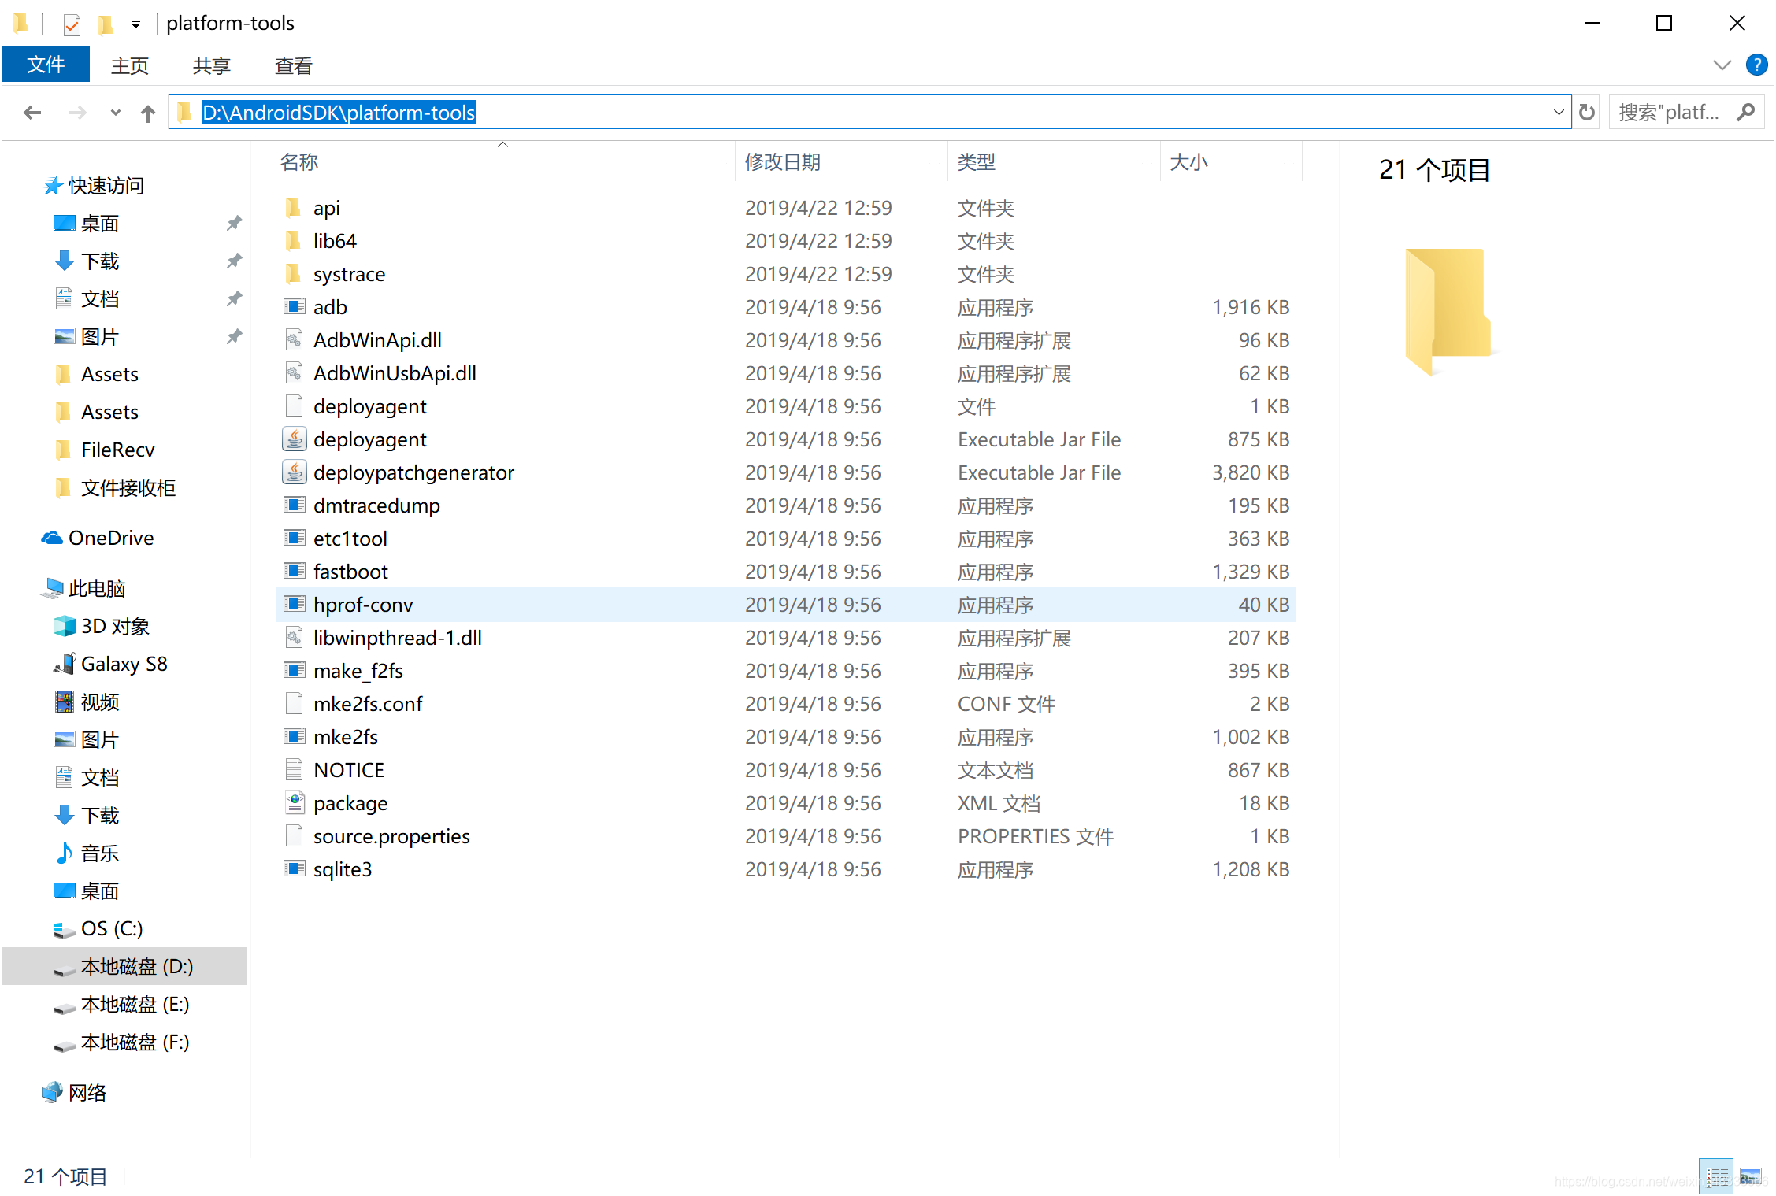Open the Quick Access Toolbar customize dropdown
The image size is (1776, 1196).
coord(135,25)
